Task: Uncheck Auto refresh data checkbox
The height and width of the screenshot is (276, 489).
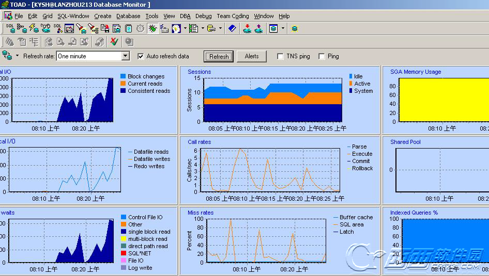Action: 141,56
